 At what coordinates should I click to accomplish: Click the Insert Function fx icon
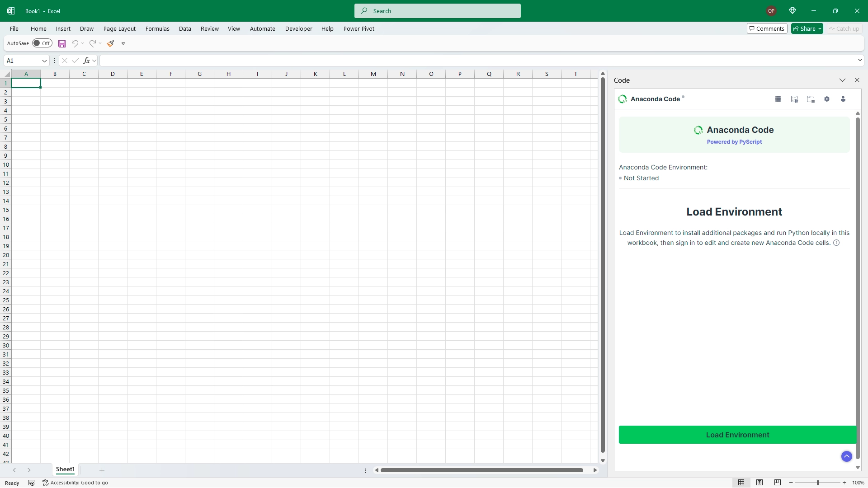tap(86, 61)
